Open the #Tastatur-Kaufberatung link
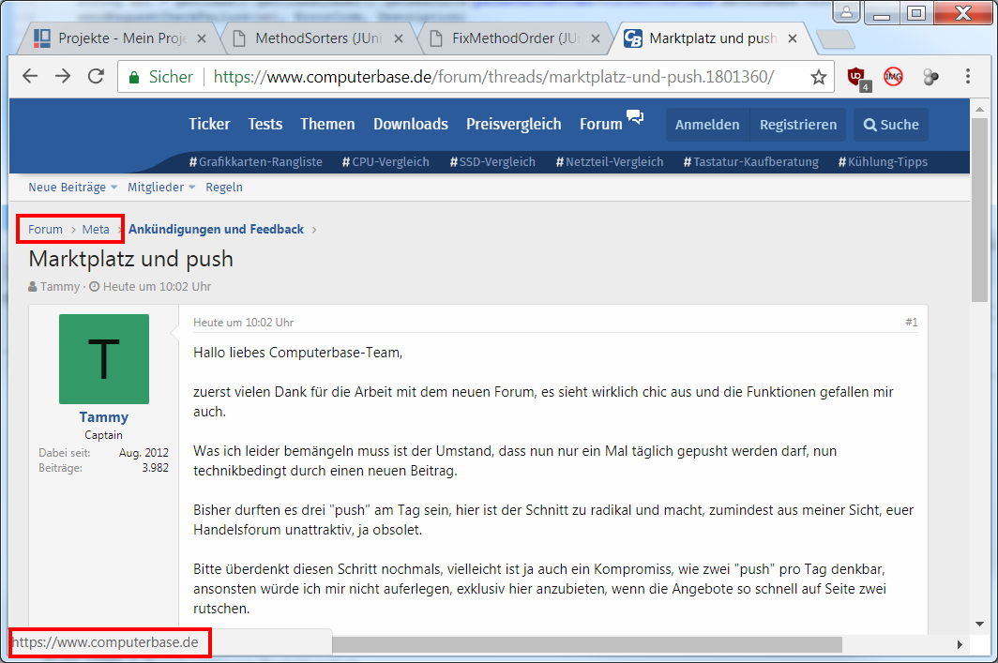The height and width of the screenshot is (663, 998). pos(751,161)
